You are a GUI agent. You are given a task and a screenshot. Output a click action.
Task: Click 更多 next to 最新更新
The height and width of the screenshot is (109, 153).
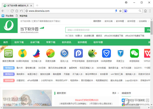click(114, 93)
